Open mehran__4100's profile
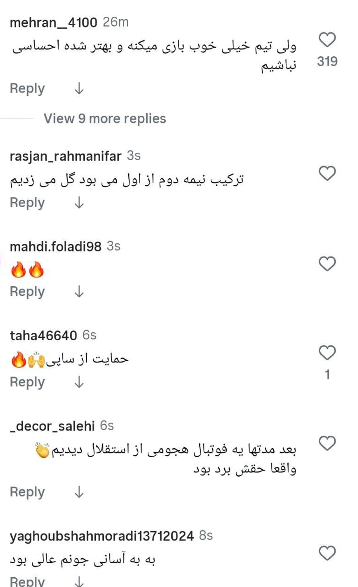Image resolution: width=358 pixels, height=587 pixels. pyautogui.click(x=54, y=22)
